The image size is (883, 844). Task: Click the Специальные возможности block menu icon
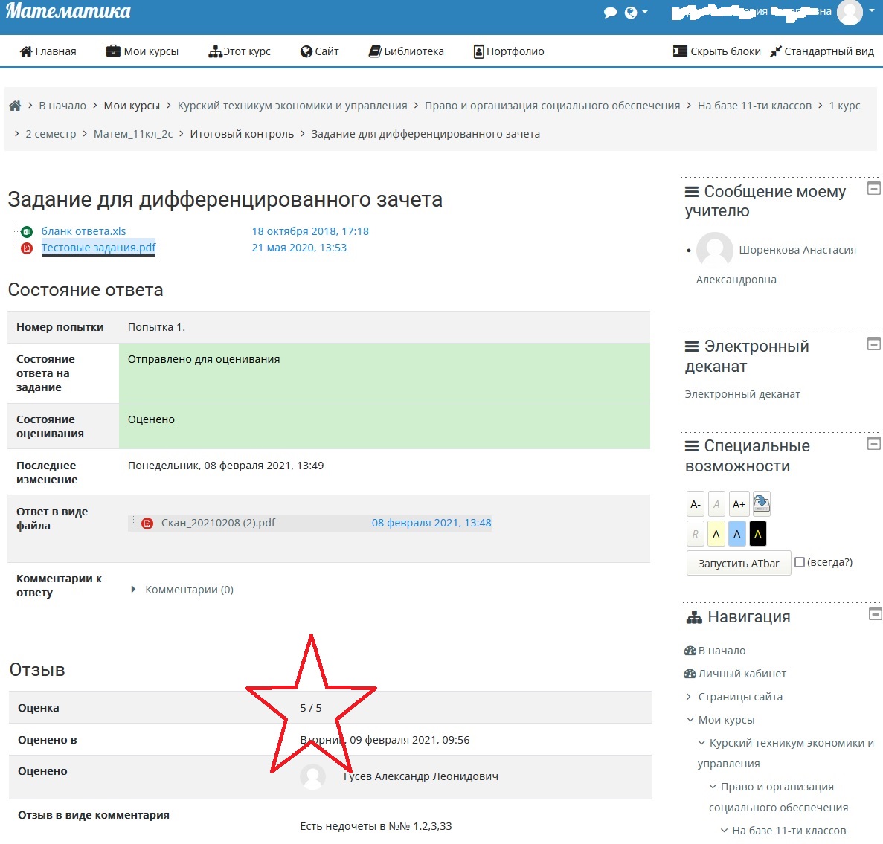[x=692, y=446]
